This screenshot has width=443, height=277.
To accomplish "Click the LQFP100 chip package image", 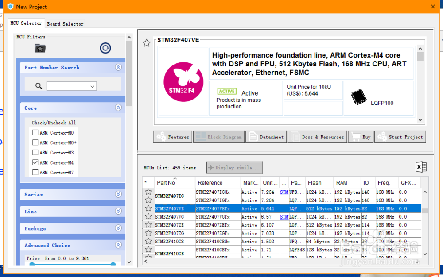I will (358, 97).
